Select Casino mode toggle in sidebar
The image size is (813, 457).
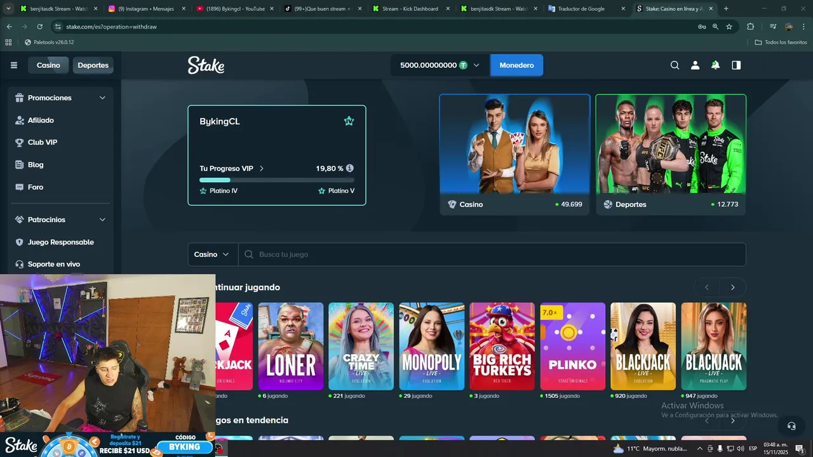tap(48, 65)
